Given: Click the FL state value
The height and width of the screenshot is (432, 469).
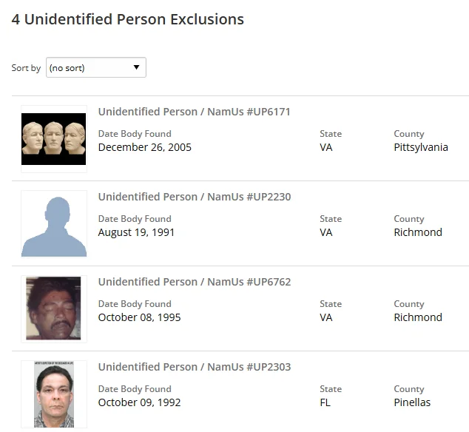Looking at the screenshot, I should 325,402.
